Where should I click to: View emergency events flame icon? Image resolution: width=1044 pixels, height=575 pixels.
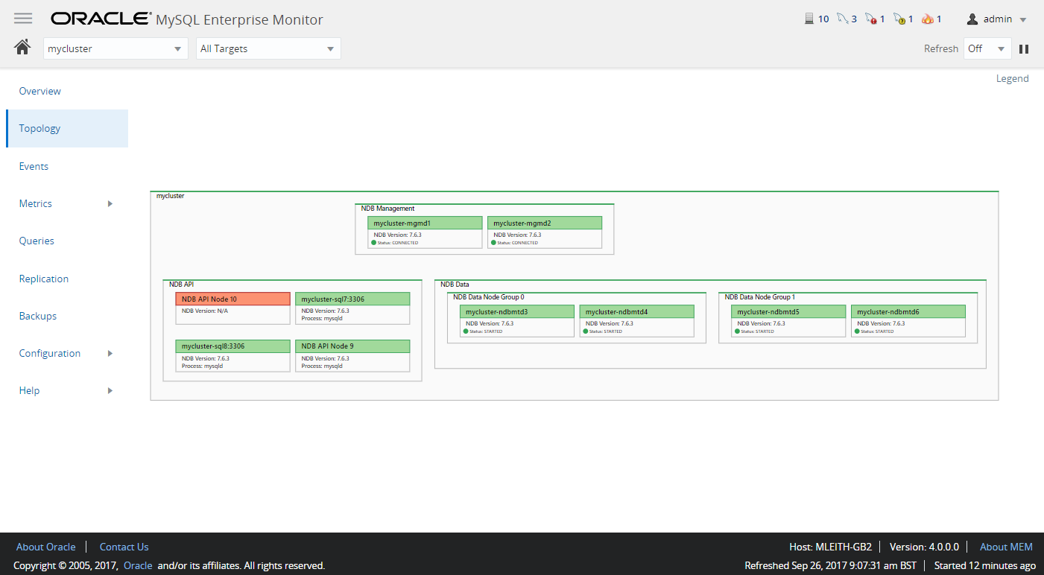coord(927,19)
